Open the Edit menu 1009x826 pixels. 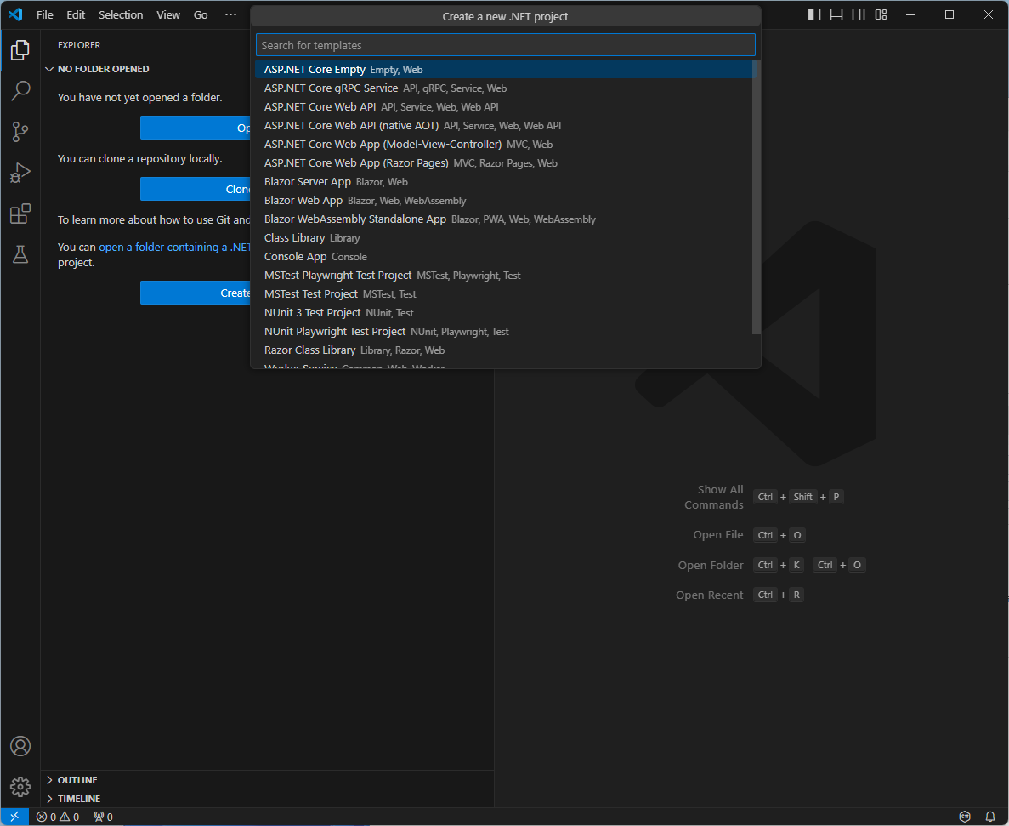76,14
